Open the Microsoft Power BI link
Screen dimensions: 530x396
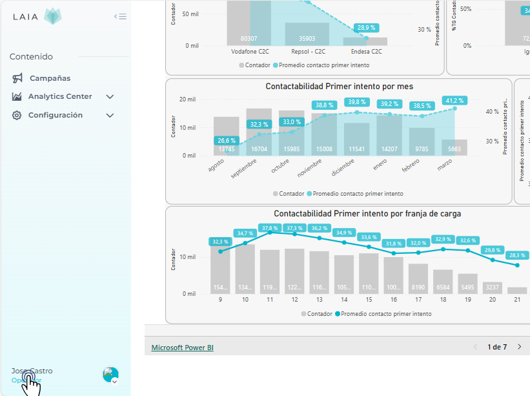[x=182, y=348]
